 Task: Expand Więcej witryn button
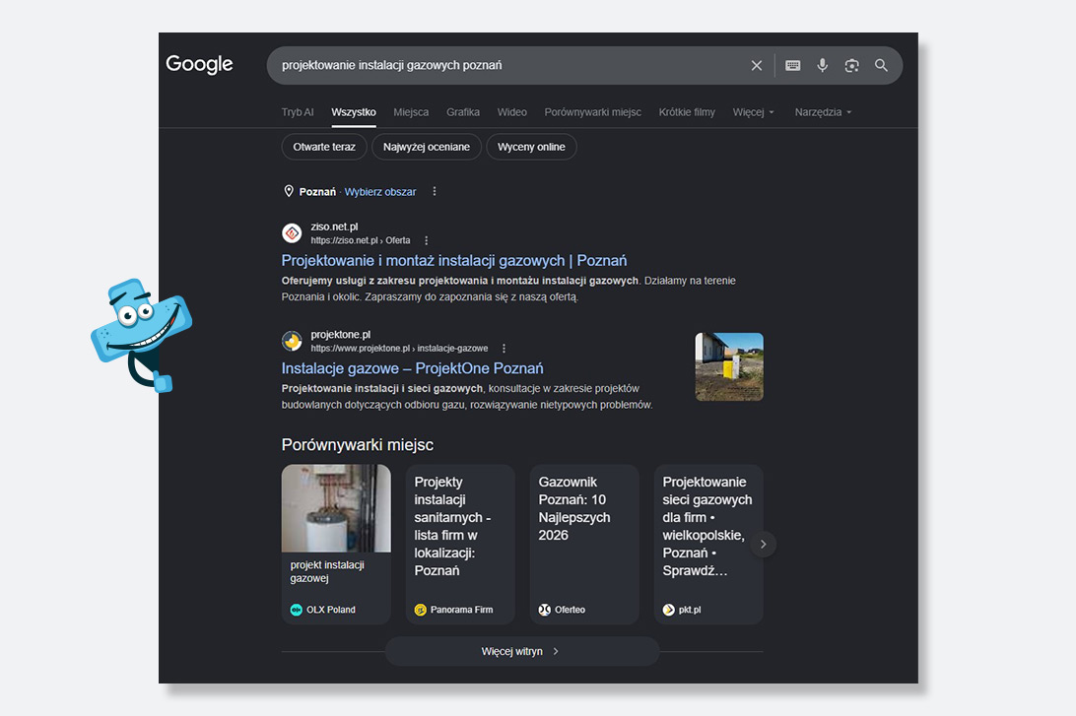[x=521, y=652]
